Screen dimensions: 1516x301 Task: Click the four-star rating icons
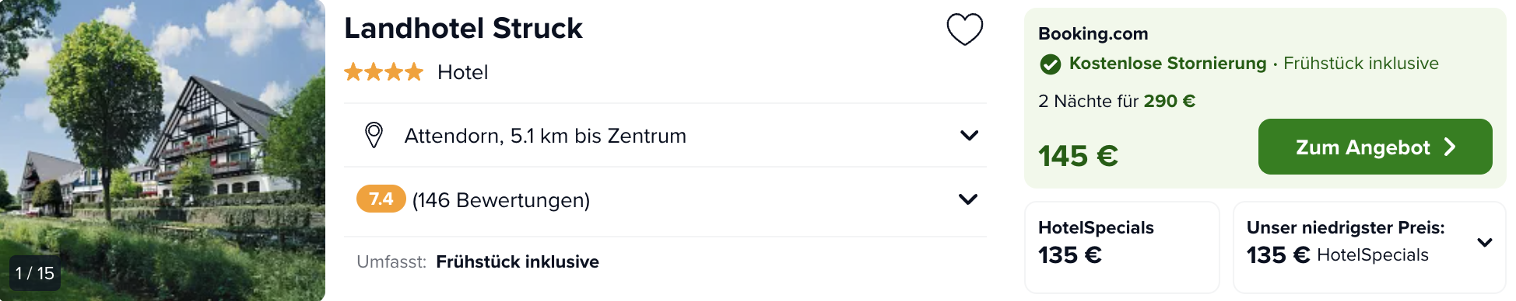tap(384, 72)
